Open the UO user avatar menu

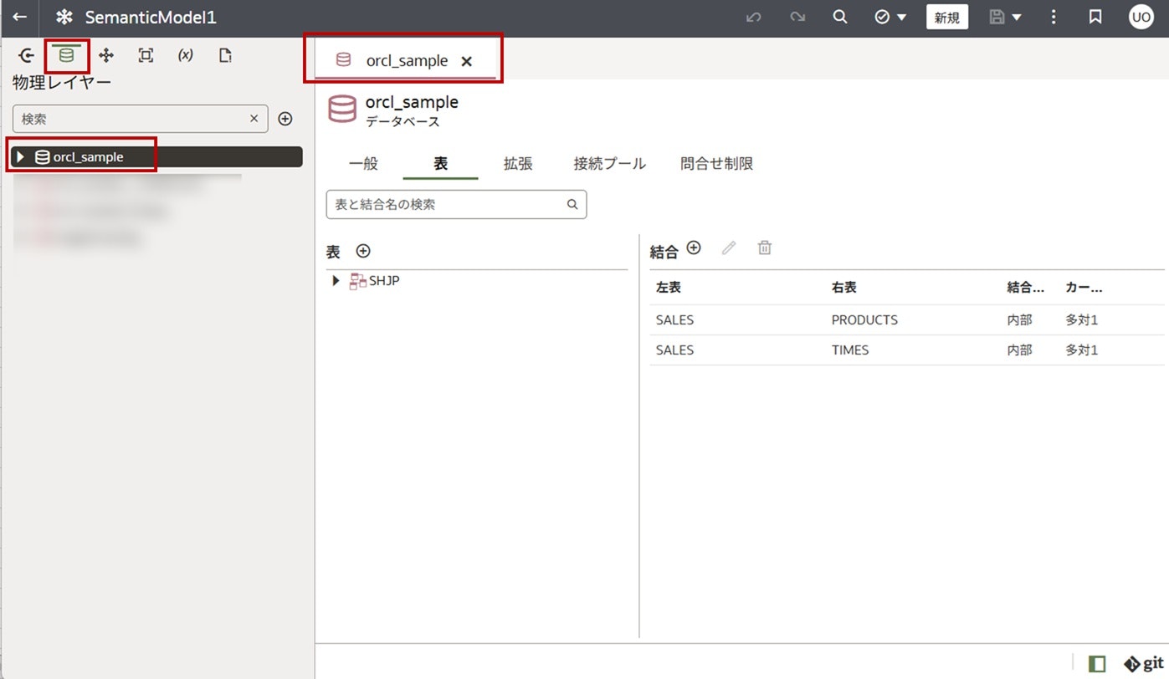[x=1141, y=17]
